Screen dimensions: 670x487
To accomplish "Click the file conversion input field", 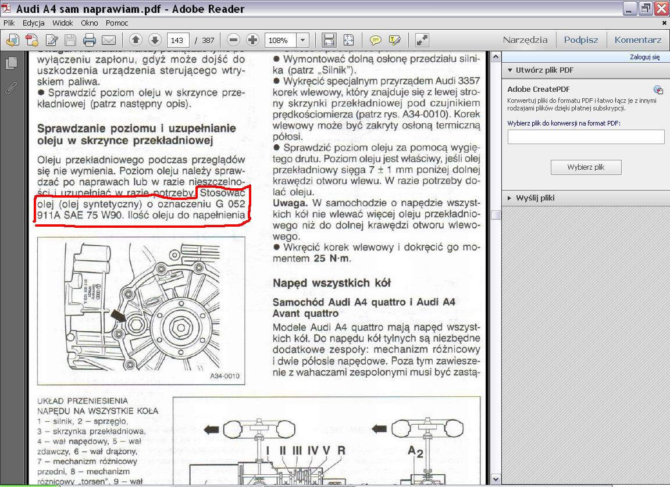I will [x=586, y=137].
